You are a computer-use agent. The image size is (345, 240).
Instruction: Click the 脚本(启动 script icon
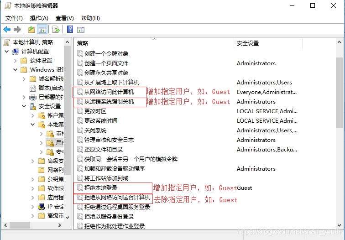32,88
